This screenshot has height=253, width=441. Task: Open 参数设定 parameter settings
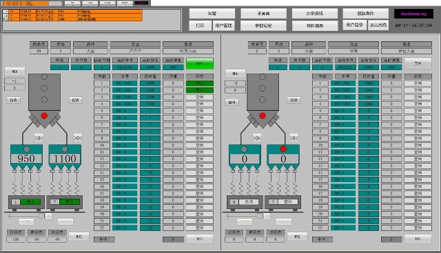click(263, 25)
